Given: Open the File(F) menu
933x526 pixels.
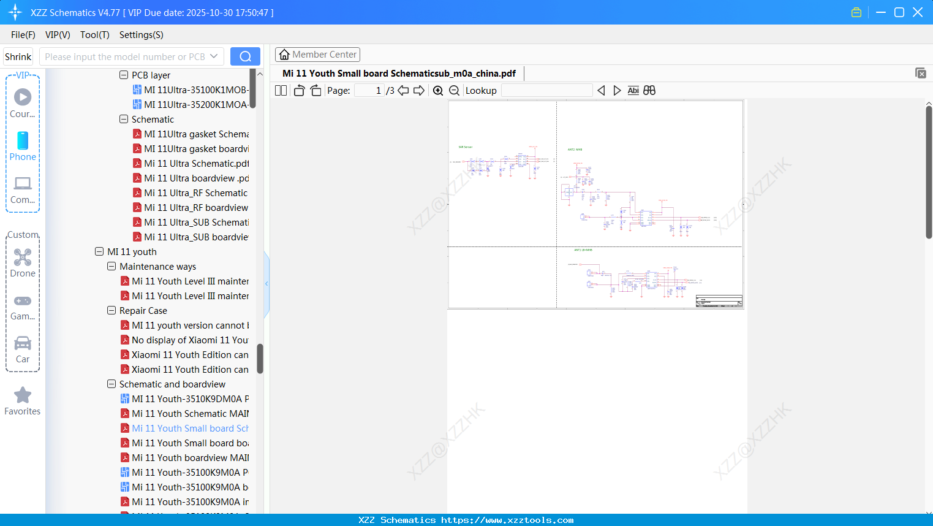Looking at the screenshot, I should 23,35.
